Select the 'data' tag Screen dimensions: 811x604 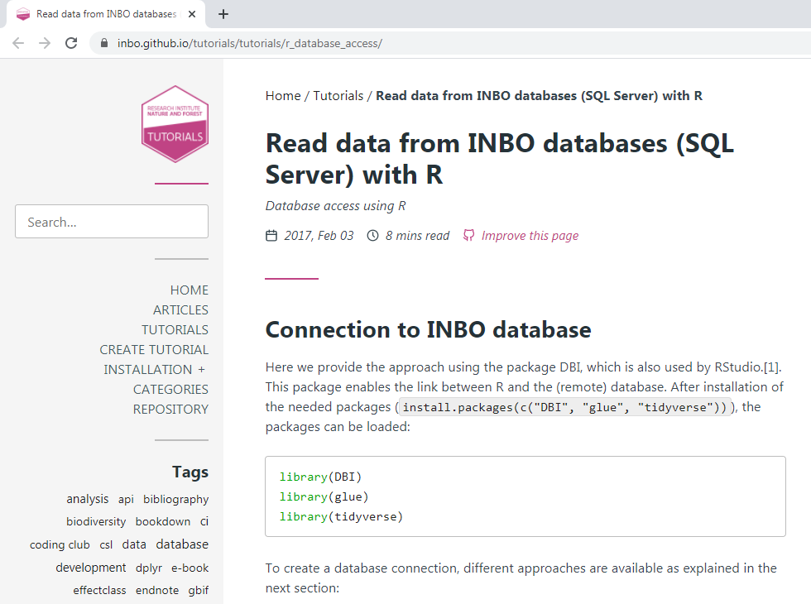pos(134,544)
